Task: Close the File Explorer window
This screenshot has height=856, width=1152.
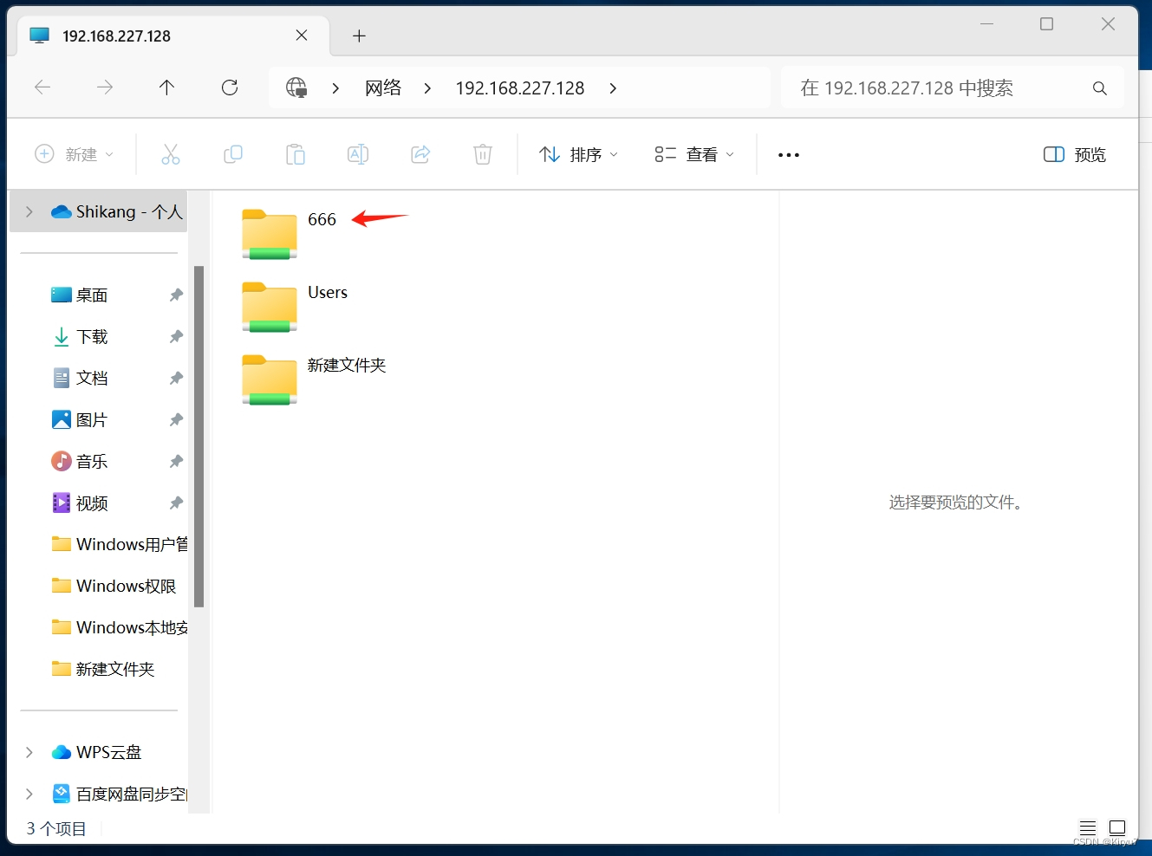Action: (x=1108, y=24)
